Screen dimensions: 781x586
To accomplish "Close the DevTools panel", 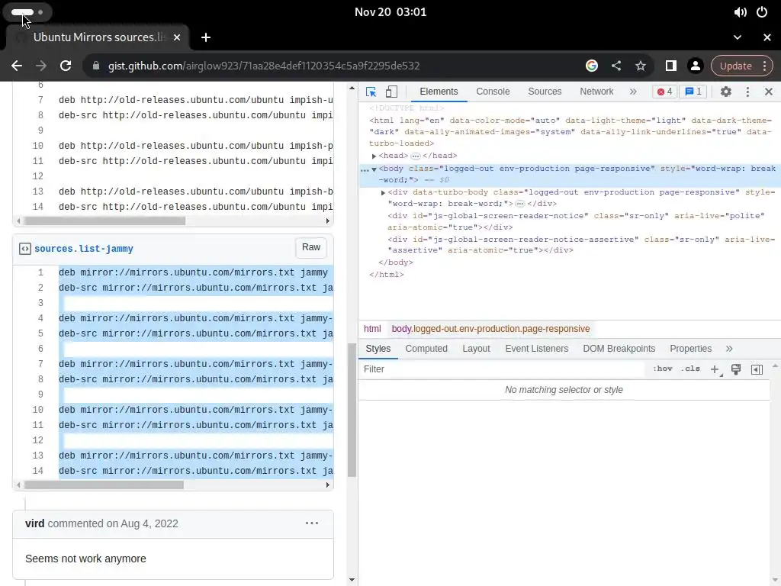I will click(769, 92).
